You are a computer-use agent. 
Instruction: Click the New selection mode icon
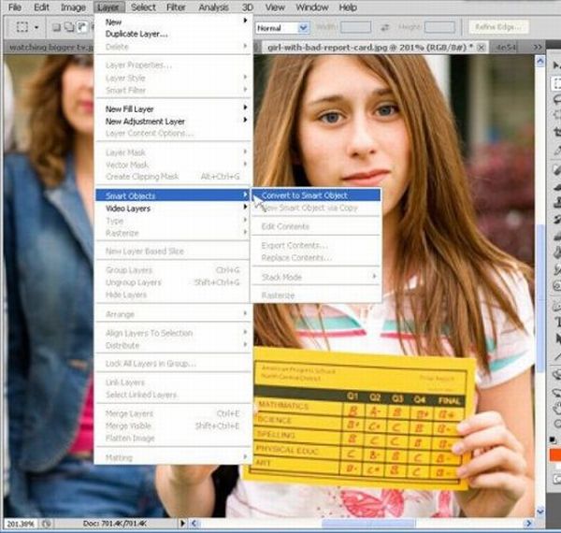coord(55,28)
